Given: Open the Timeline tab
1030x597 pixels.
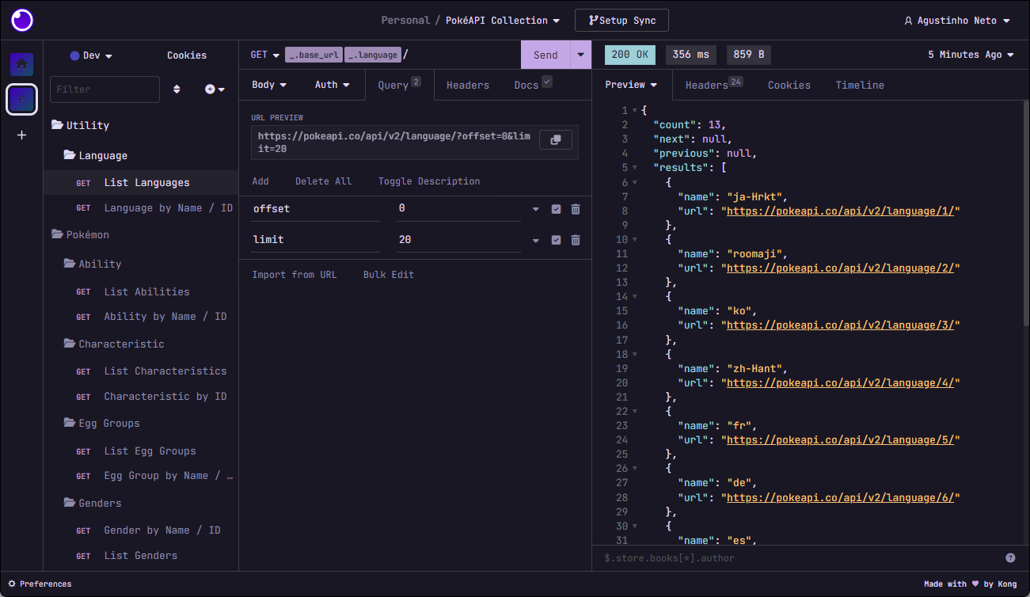Looking at the screenshot, I should (860, 85).
